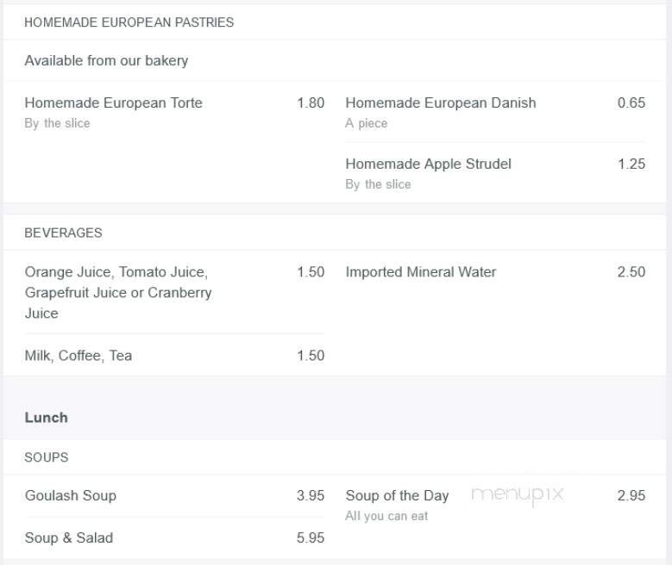
Task: Click the Imported Mineral Water item
Action: pyautogui.click(x=420, y=272)
